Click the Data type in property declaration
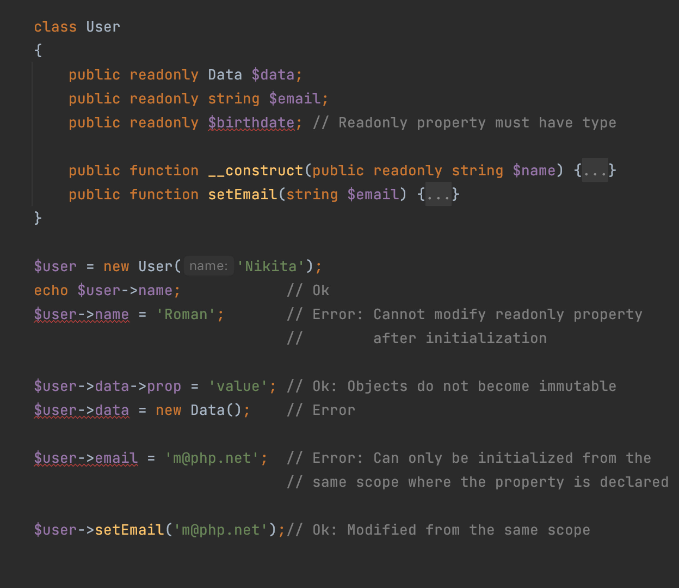The height and width of the screenshot is (588, 679). point(225,75)
